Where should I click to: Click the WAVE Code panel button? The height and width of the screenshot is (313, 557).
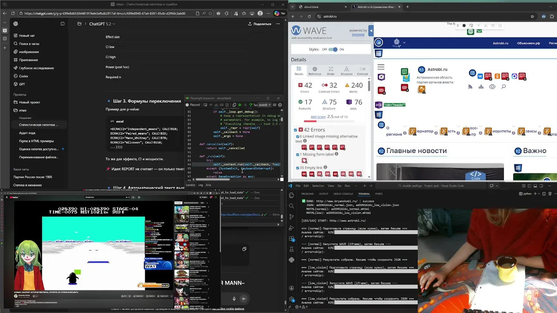coord(476,176)
